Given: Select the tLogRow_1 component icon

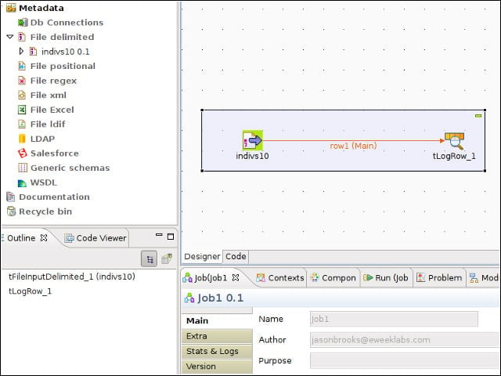Looking at the screenshot, I should [454, 141].
